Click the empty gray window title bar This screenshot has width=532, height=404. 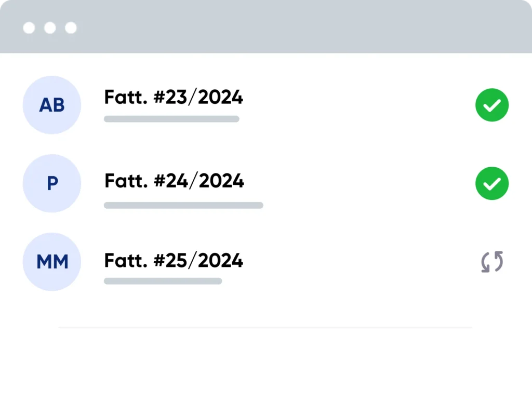(x=301, y=27)
